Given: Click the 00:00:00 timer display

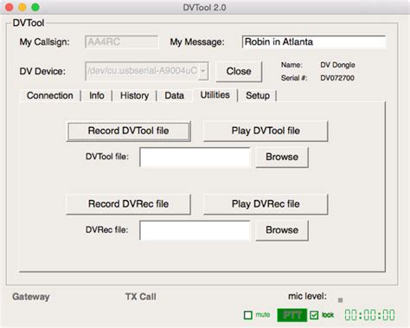Looking at the screenshot, I should pyautogui.click(x=369, y=315).
